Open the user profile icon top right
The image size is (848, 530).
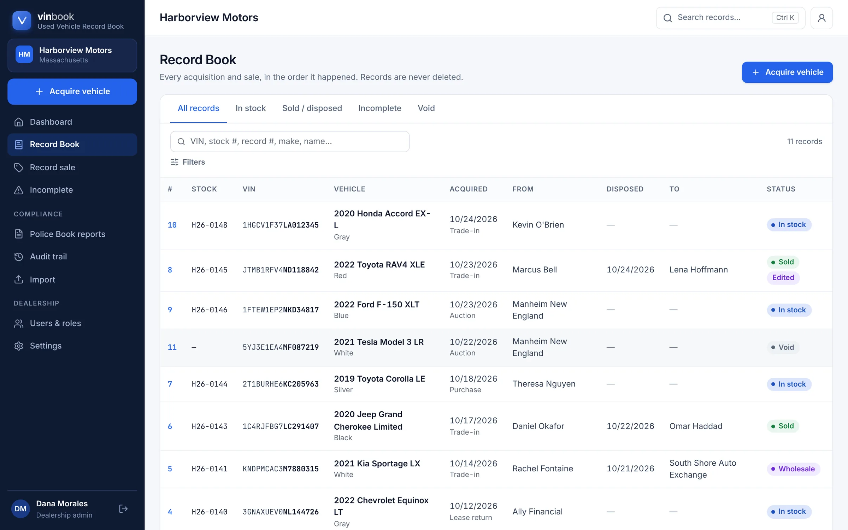click(821, 18)
